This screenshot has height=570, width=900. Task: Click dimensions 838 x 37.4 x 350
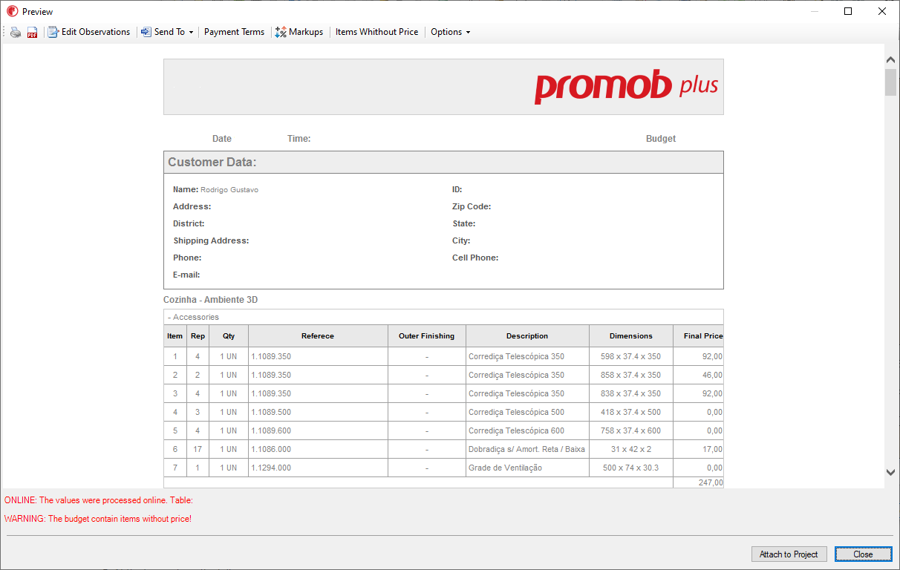point(631,393)
